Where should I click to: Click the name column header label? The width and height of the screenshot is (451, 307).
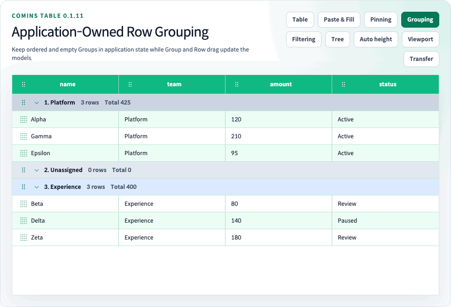point(68,84)
